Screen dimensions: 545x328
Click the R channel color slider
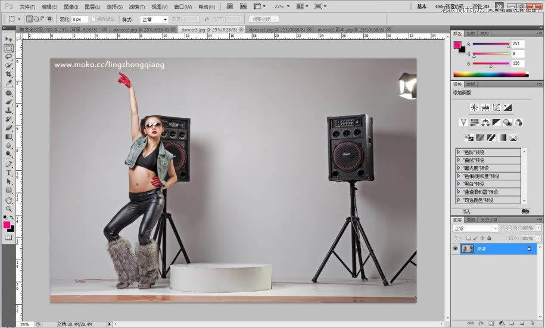click(490, 44)
